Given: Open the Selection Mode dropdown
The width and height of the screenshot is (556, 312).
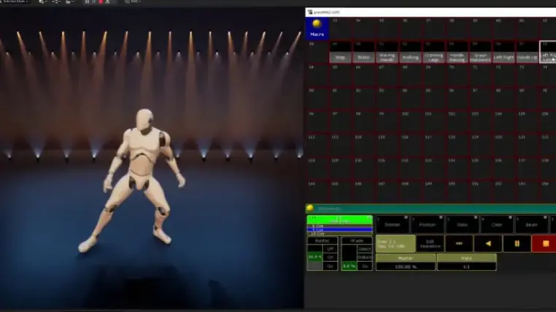Looking at the screenshot, I should [15, 2].
